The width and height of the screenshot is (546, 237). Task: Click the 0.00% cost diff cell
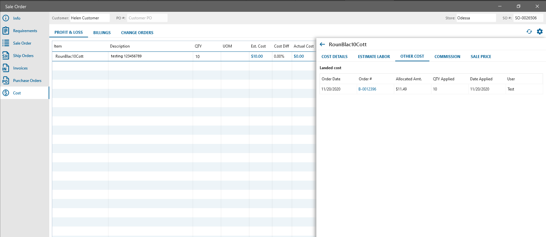[x=282, y=56]
